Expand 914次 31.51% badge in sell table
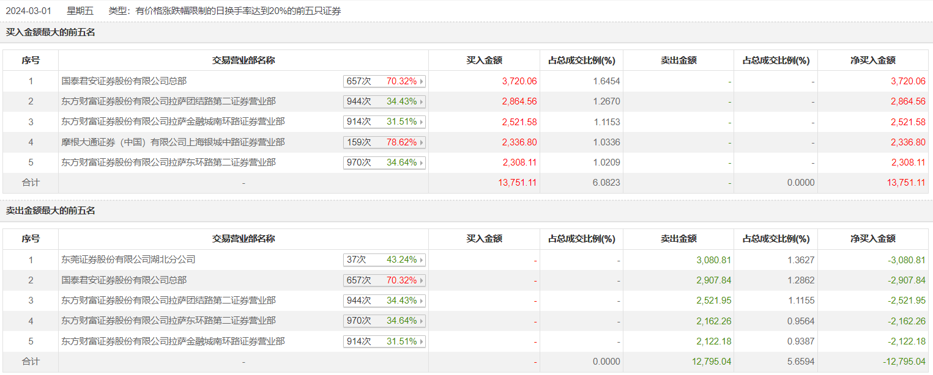The width and height of the screenshot is (933, 375). click(x=421, y=341)
